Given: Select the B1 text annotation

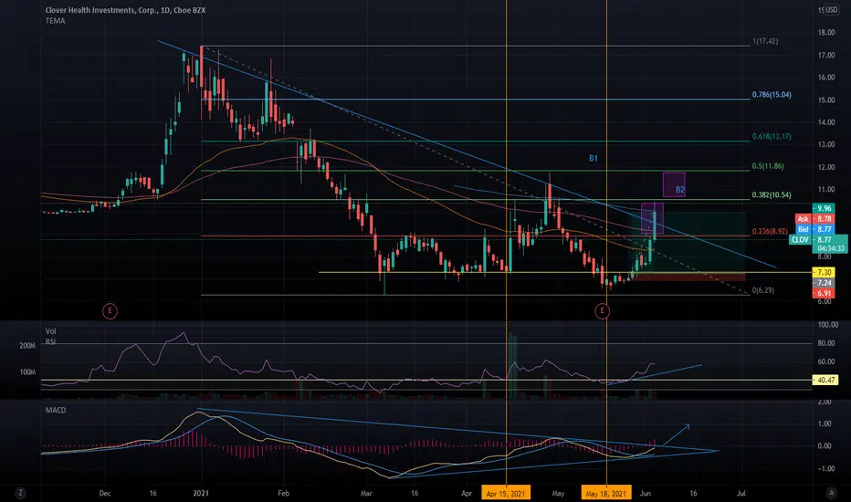Looking at the screenshot, I should tap(594, 159).
